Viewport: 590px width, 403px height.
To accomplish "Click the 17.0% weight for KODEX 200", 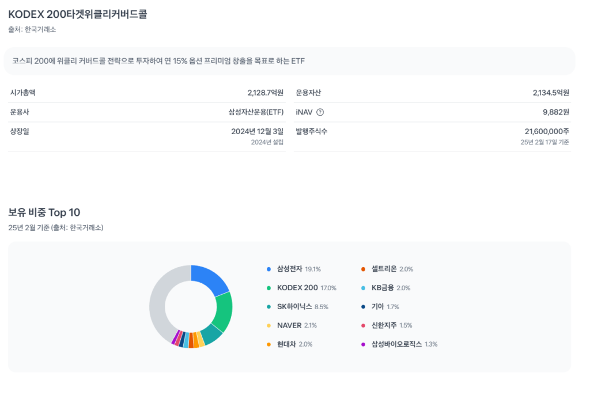I will pyautogui.click(x=328, y=288).
